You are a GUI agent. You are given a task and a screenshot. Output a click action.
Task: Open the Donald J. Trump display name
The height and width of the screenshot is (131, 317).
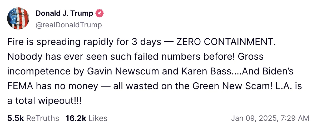coord(64,13)
